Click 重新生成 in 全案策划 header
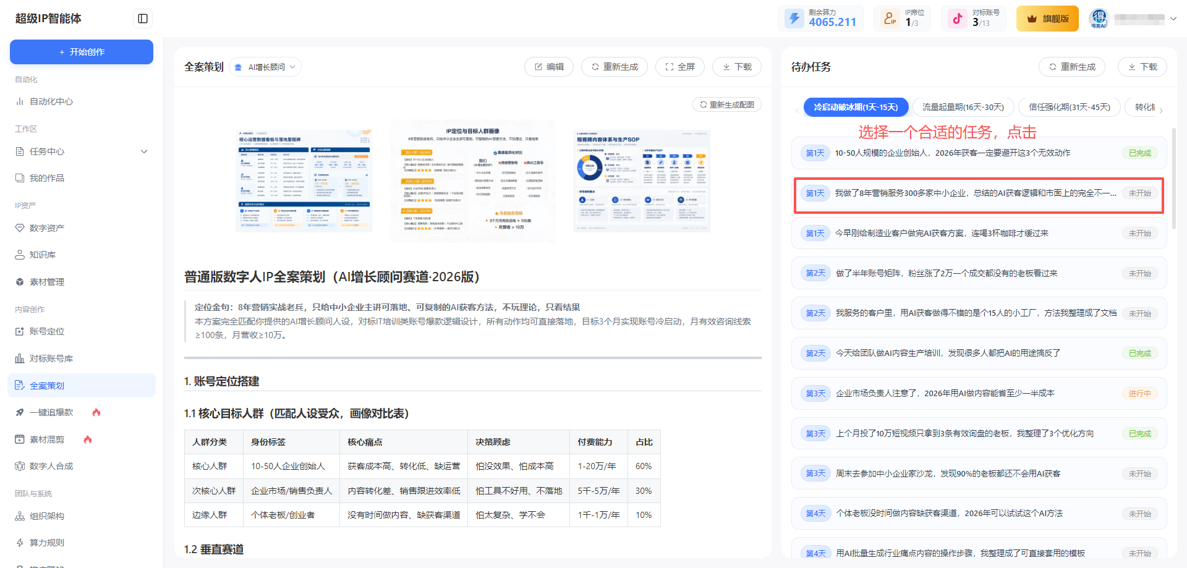 click(615, 67)
